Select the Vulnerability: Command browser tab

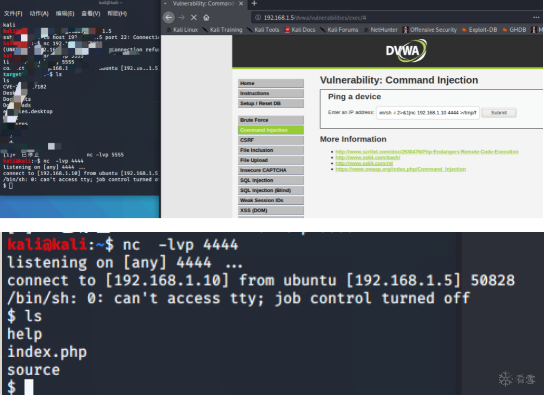pos(203,4)
